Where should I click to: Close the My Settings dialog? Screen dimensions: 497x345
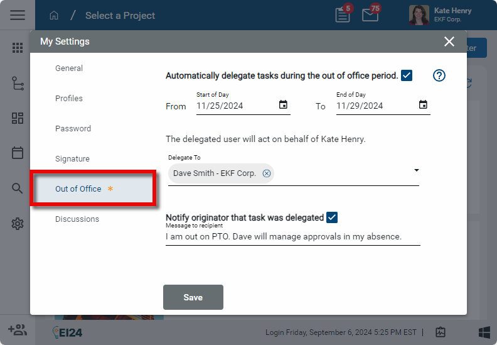tap(449, 41)
